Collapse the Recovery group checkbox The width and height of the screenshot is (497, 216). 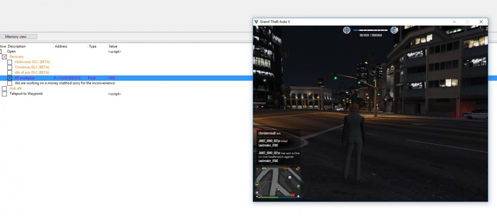coord(4,57)
